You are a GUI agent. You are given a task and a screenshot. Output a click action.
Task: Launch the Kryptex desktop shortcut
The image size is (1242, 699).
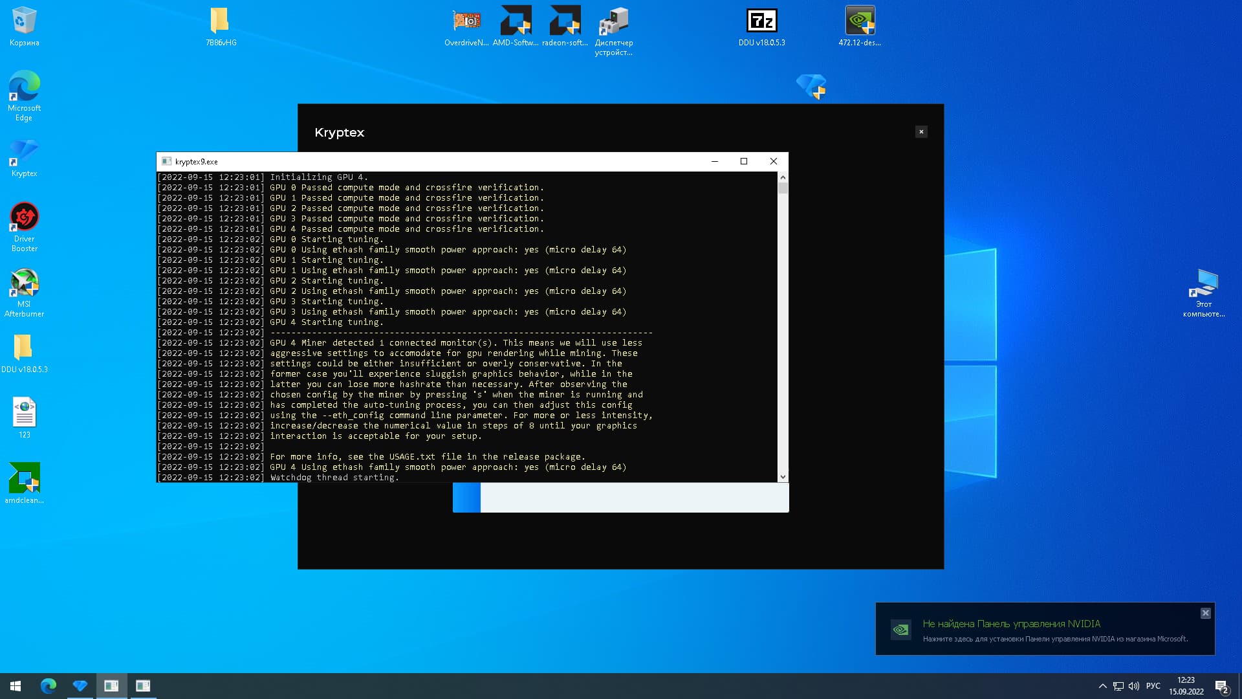tap(24, 159)
